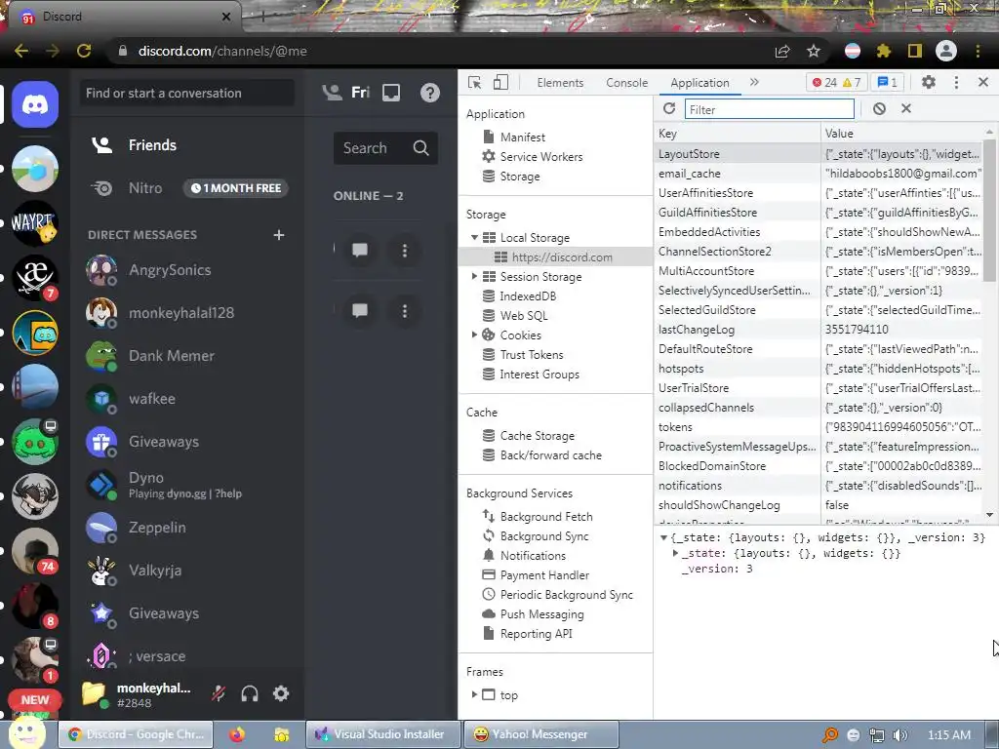This screenshot has height=749, width=999.
Task: Open IndexedDB storage entry
Action: [528, 296]
